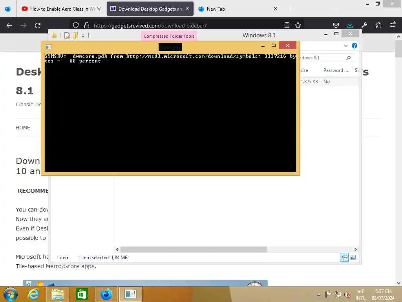Open Firefox application hamburger menu
Image resolution: width=402 pixels, height=302 pixels.
[393, 25]
